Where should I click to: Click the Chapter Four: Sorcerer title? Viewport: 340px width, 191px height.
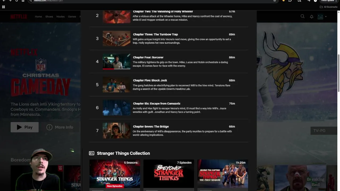148,57
